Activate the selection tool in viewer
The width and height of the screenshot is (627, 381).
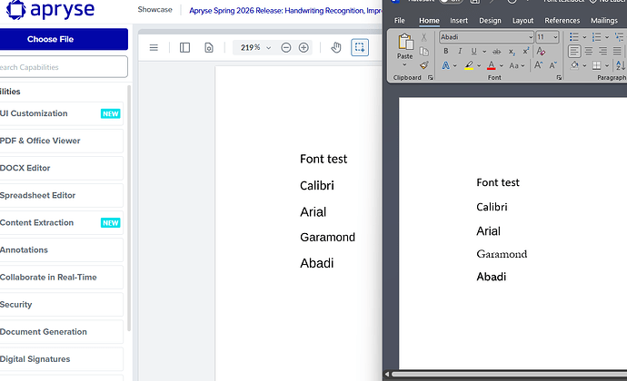point(360,47)
